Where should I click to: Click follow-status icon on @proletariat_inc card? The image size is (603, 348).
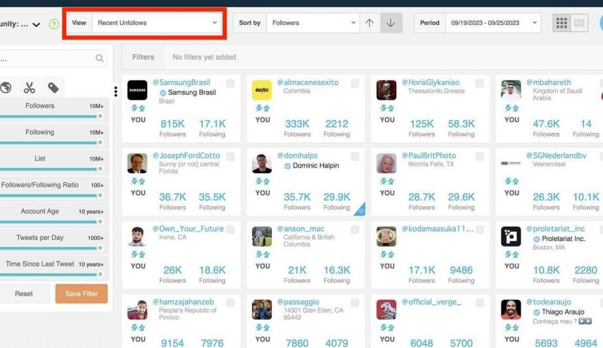tap(512, 254)
